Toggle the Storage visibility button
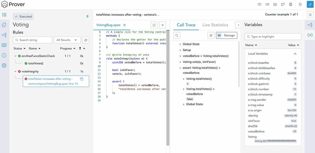 [x=226, y=35]
